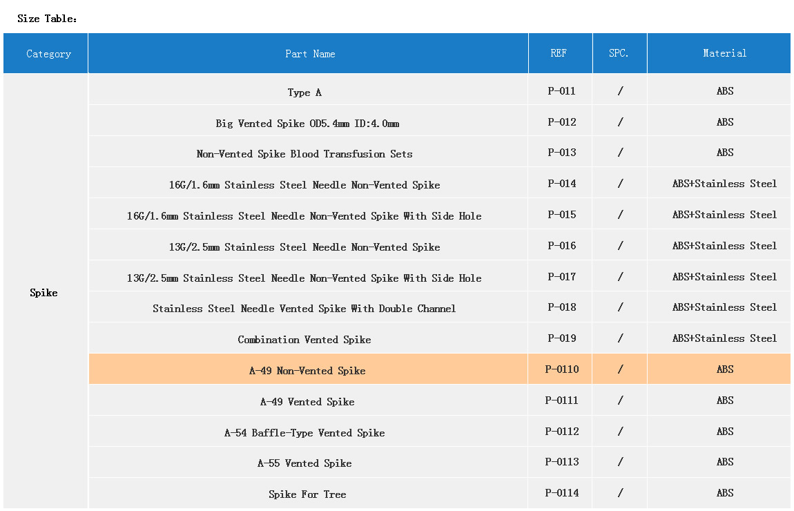Click Big Vented Spike OD5.4mm row
794x511 pixels.
pyautogui.click(x=307, y=124)
